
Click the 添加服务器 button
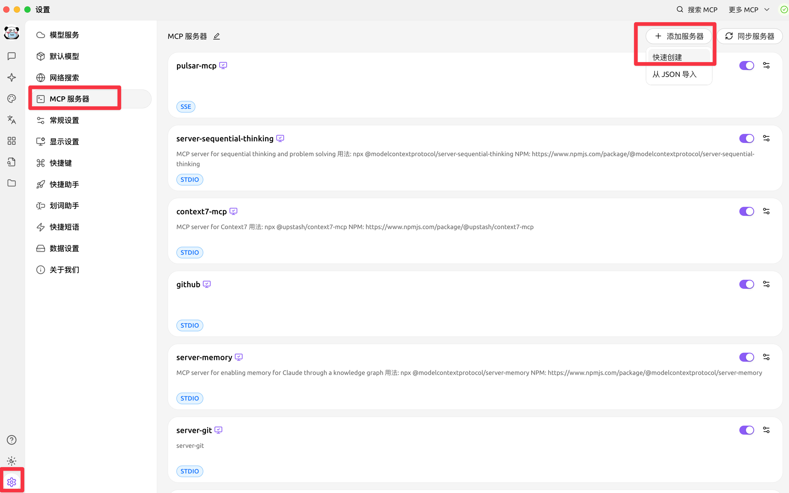679,36
